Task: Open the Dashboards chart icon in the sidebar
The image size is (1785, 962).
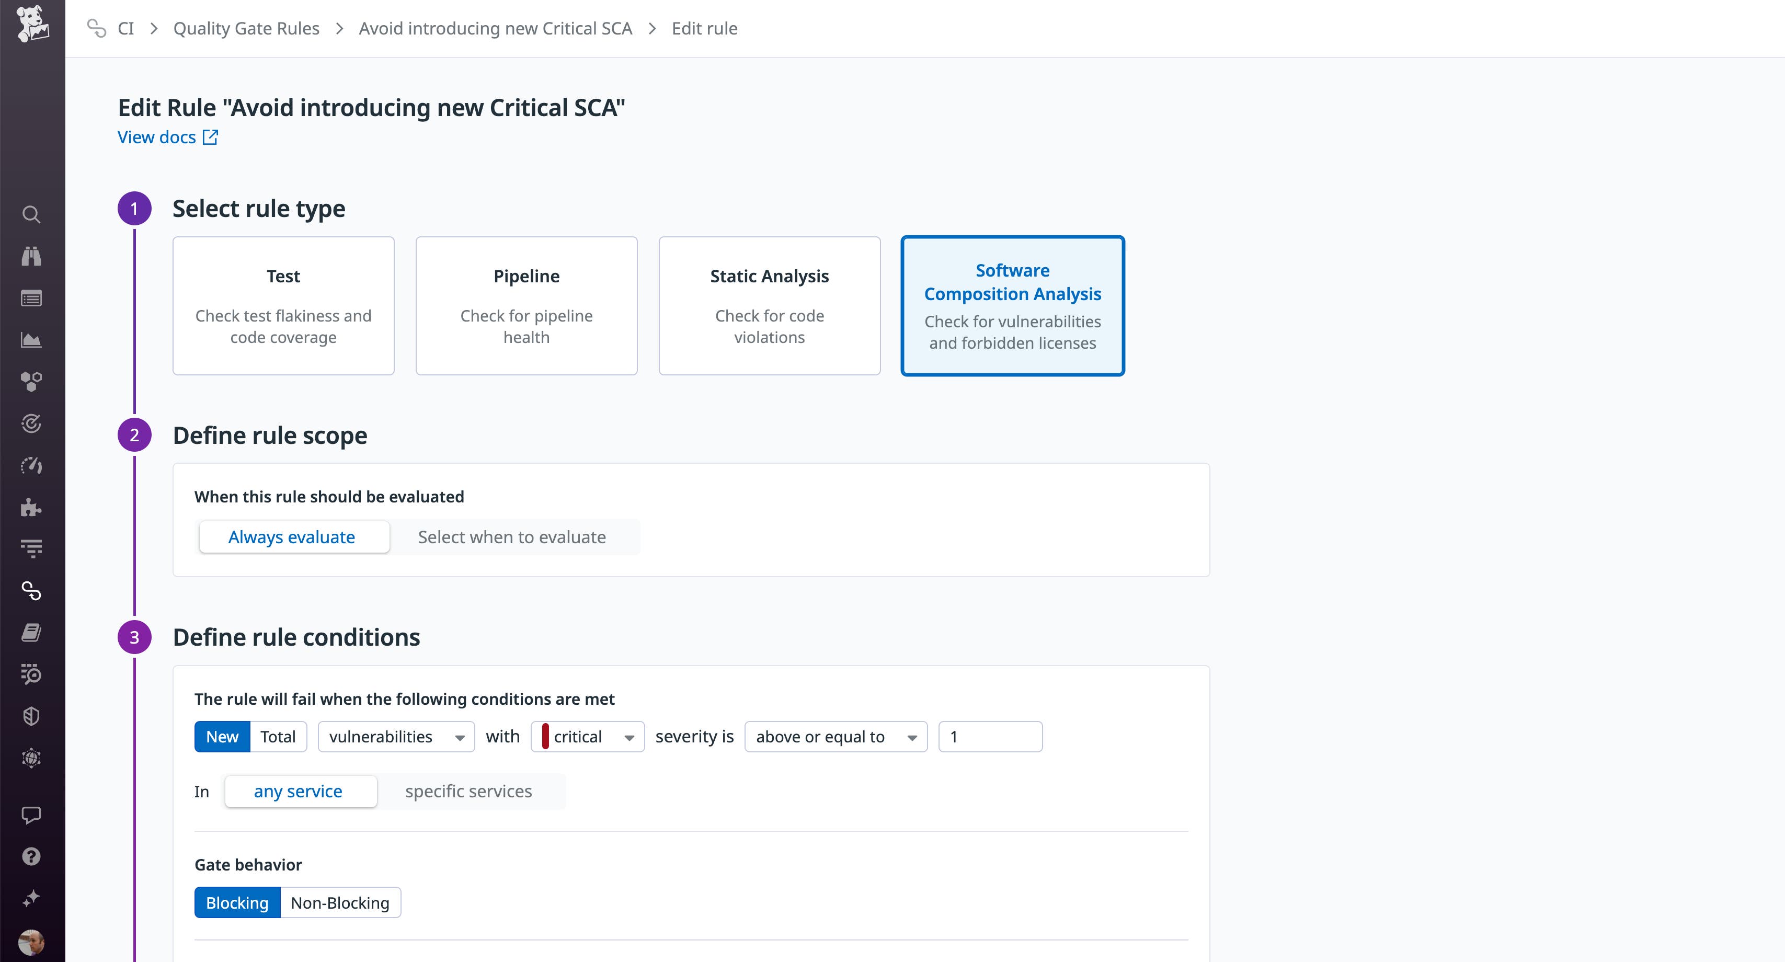Action: pos(31,340)
